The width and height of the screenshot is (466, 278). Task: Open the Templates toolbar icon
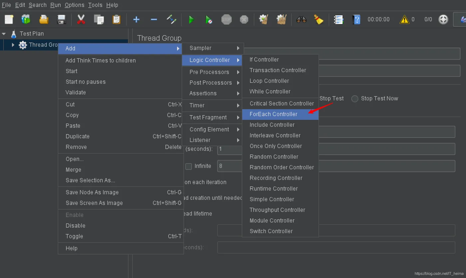pos(26,19)
